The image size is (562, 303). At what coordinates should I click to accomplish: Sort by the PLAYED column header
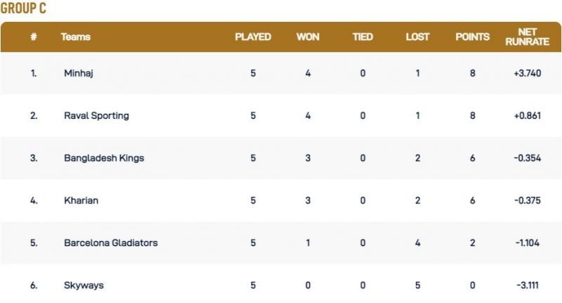253,37
